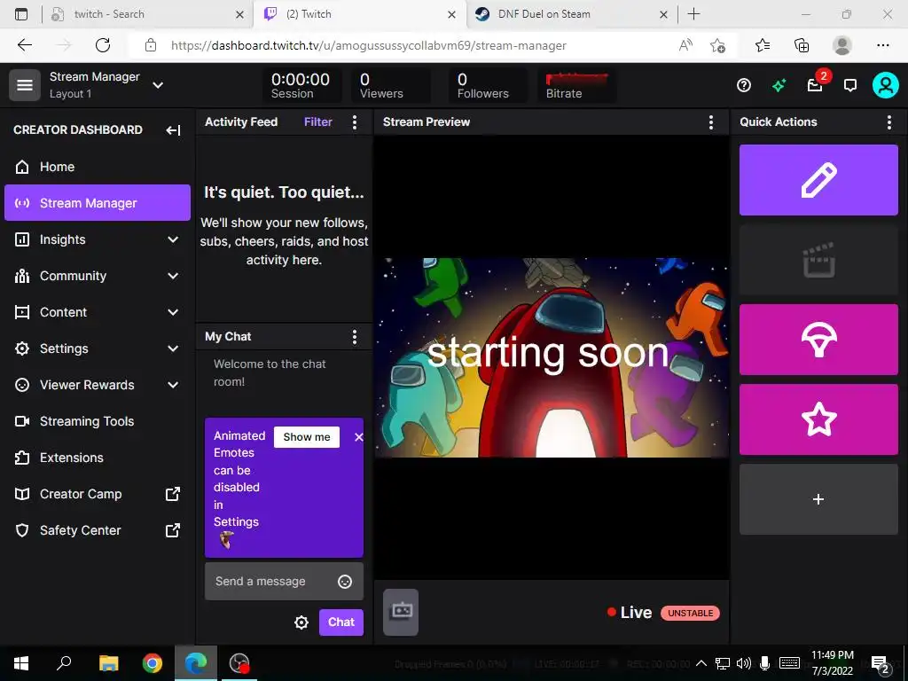Open chat settings gear icon

(301, 622)
